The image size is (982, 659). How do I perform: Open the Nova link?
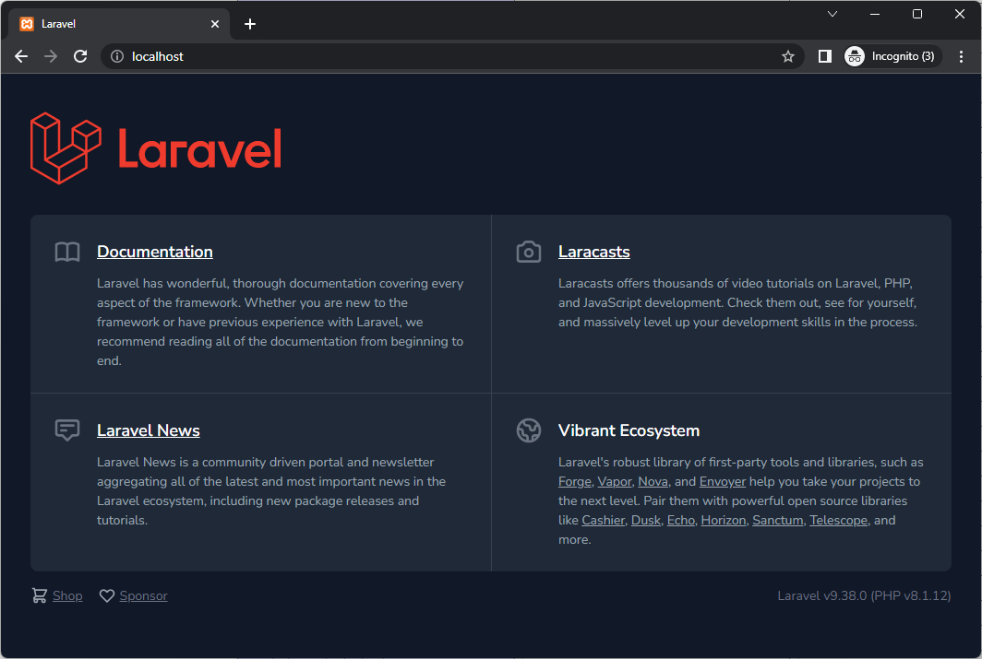coord(653,481)
